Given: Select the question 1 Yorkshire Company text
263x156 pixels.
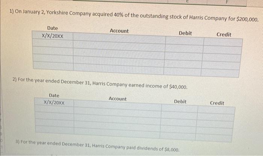Looking at the screenshot, I should point(134,15).
